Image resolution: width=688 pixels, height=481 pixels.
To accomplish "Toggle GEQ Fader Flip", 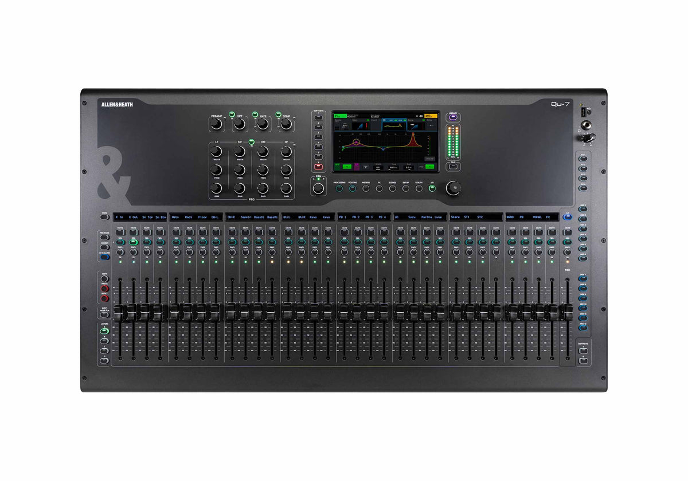I will click(x=104, y=314).
